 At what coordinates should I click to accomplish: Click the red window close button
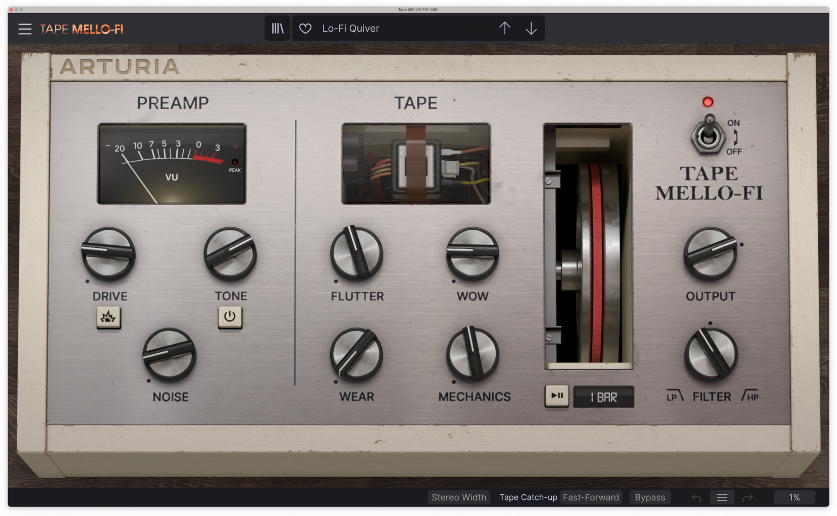11,10
